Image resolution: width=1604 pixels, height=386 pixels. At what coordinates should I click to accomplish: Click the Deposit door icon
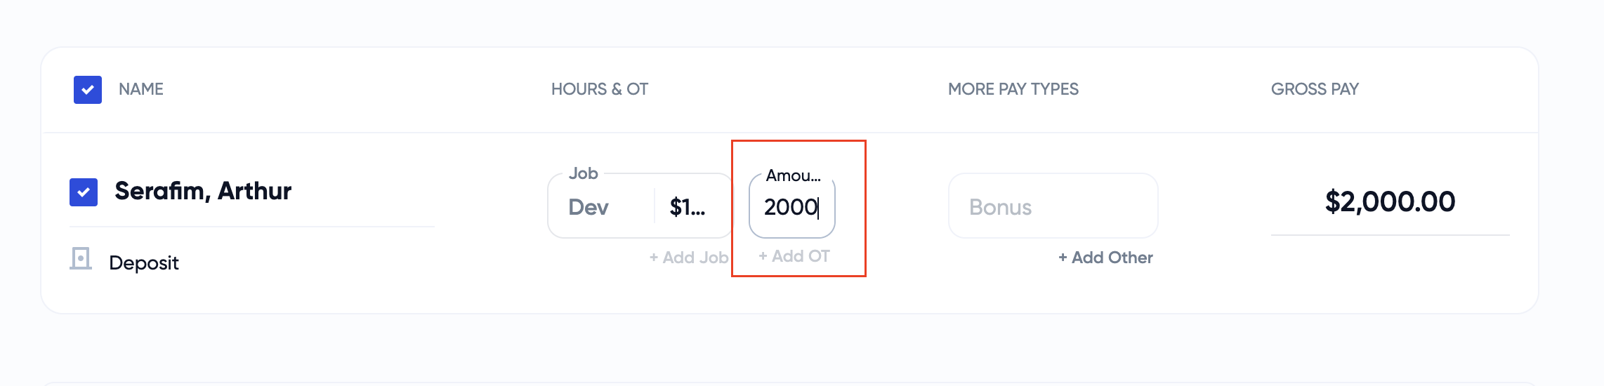[81, 259]
